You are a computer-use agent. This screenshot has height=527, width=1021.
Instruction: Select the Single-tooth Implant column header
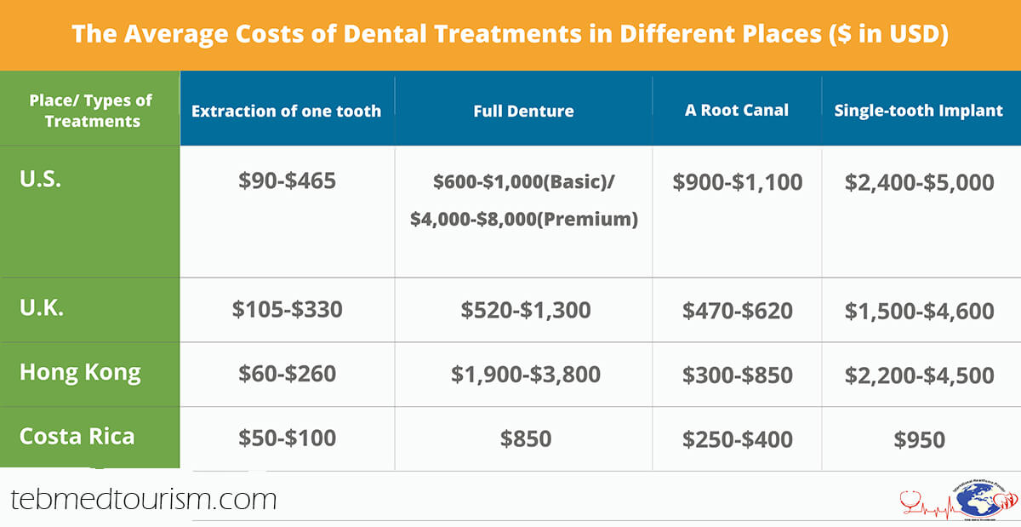tap(919, 111)
